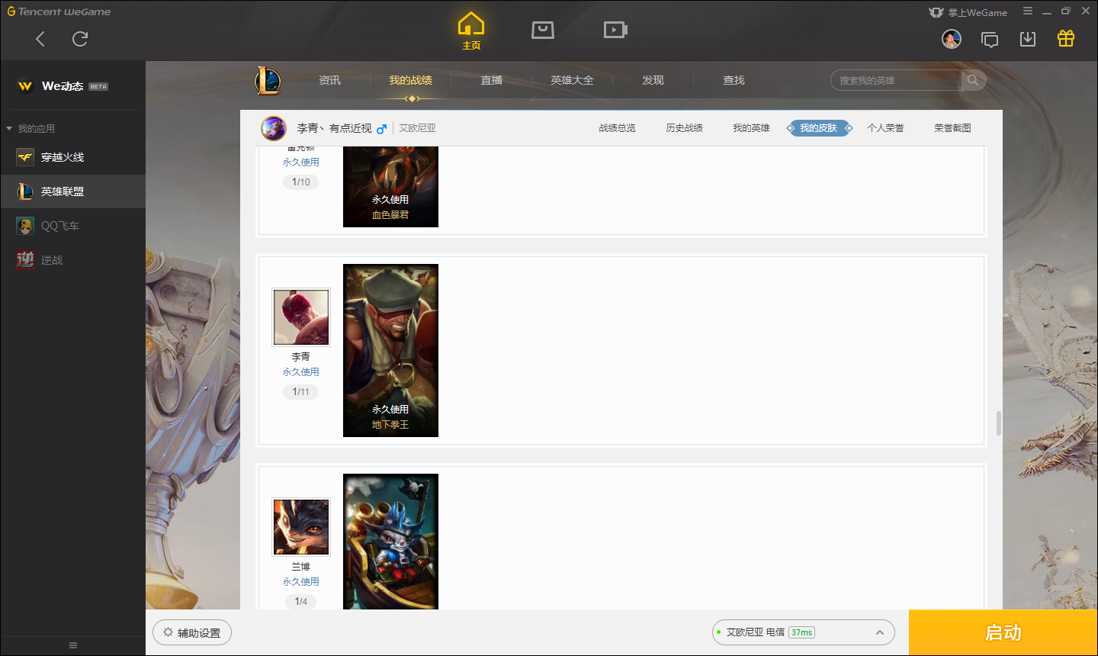
Task: Select QQ飞车 in the sidebar
Action: pyautogui.click(x=72, y=226)
